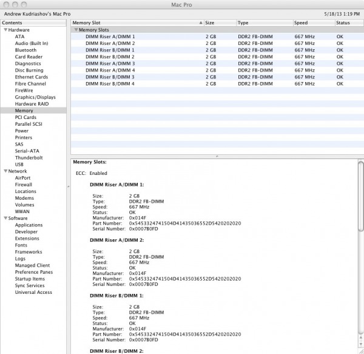Select Preference Panes entry
Screen dimensions: 364x354
[x=34, y=272]
